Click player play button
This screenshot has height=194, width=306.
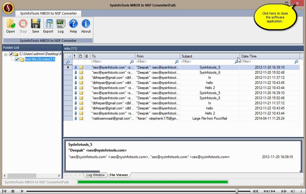[22, 191]
